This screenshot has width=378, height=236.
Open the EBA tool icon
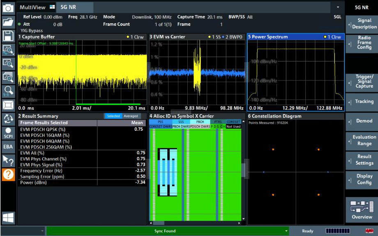coord(8,146)
